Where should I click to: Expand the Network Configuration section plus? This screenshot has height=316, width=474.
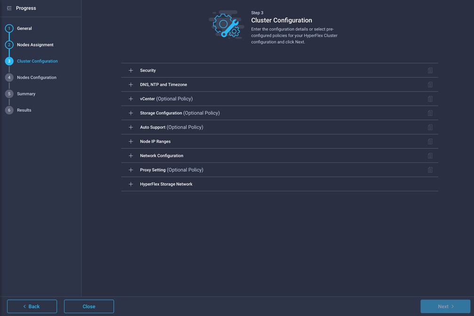[x=131, y=155]
